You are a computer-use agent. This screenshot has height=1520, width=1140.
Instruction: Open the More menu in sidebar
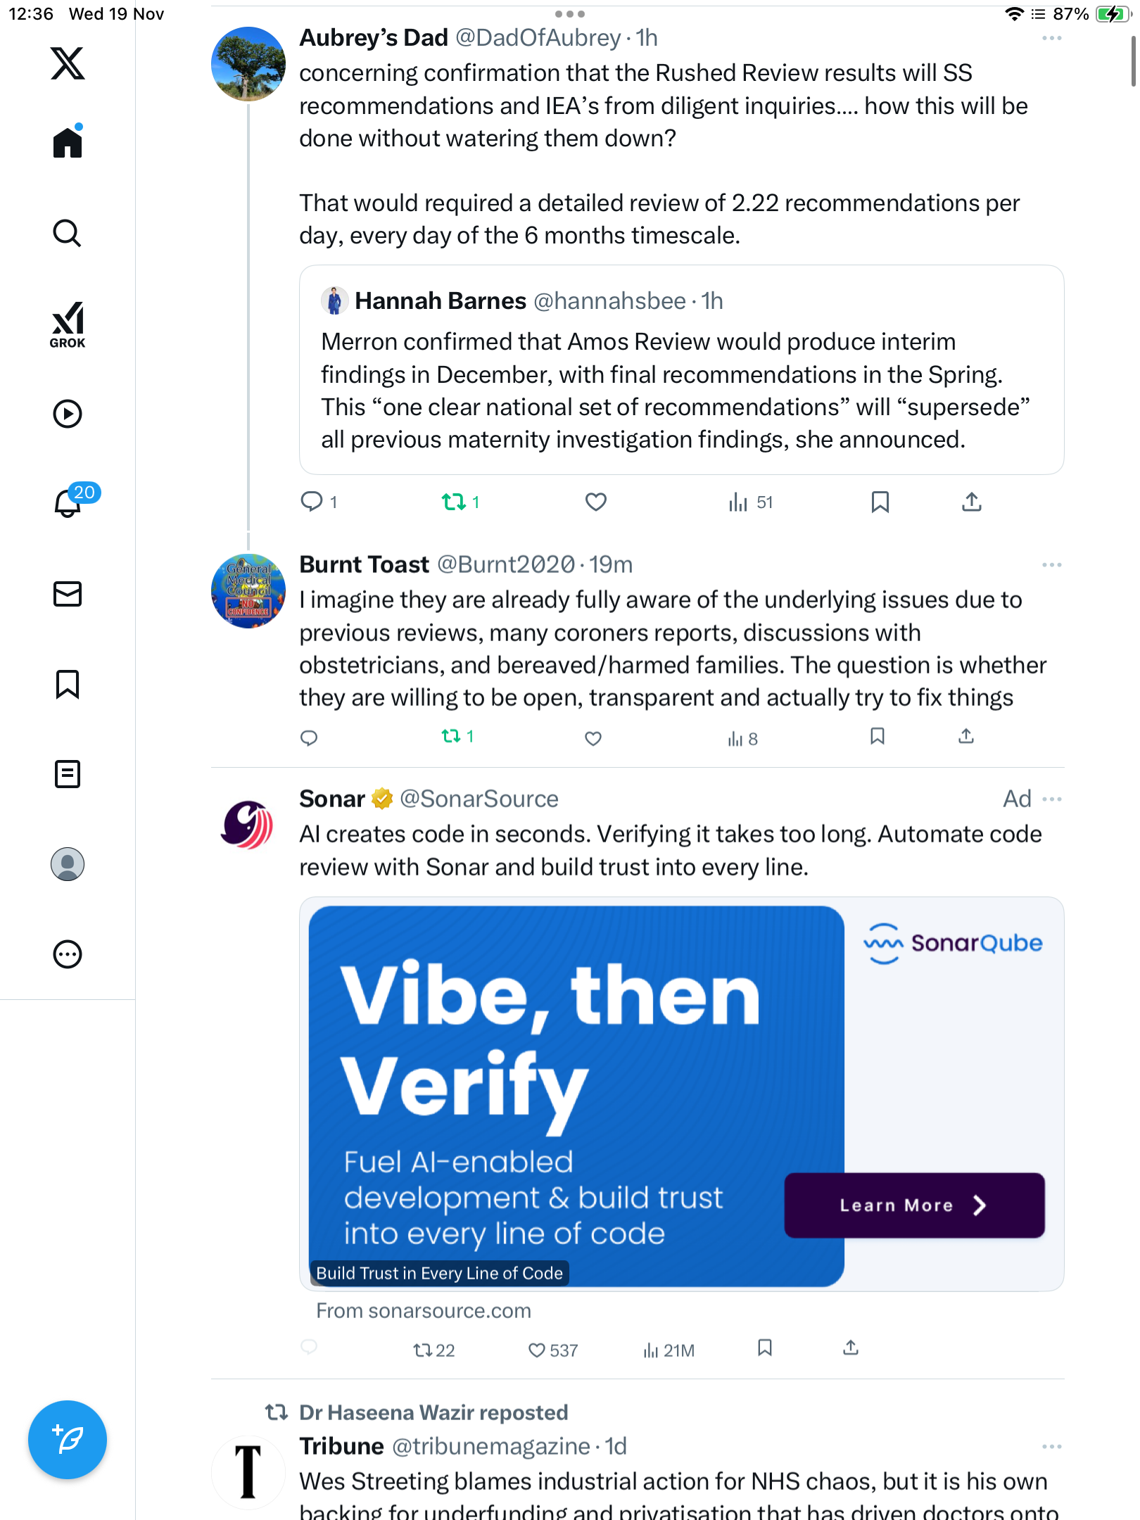click(68, 954)
